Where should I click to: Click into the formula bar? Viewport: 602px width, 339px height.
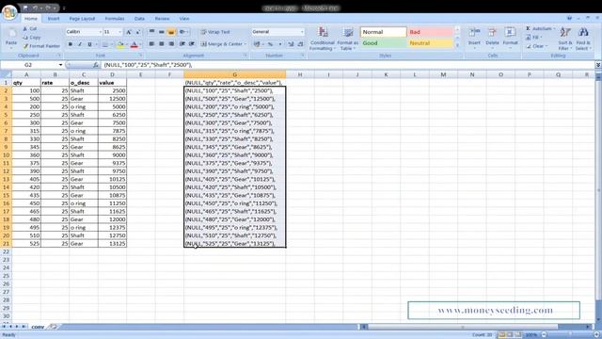pyautogui.click(x=347, y=65)
